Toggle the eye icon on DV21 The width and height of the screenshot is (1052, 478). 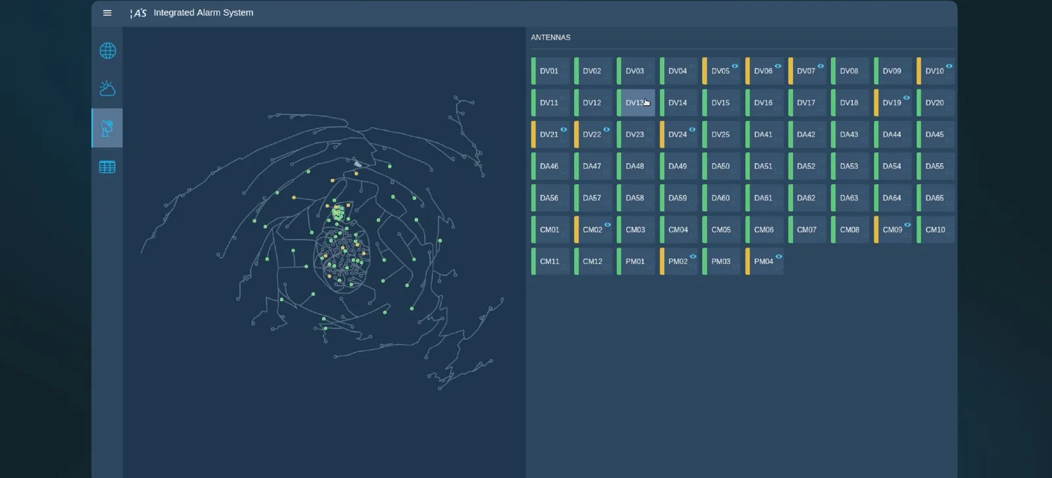tap(563, 130)
